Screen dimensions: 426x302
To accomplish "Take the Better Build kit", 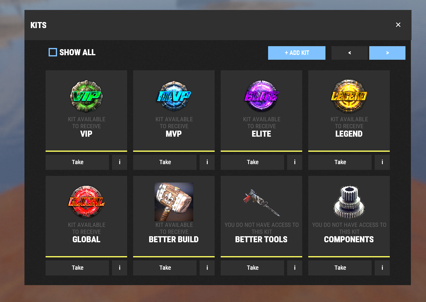I will point(165,268).
